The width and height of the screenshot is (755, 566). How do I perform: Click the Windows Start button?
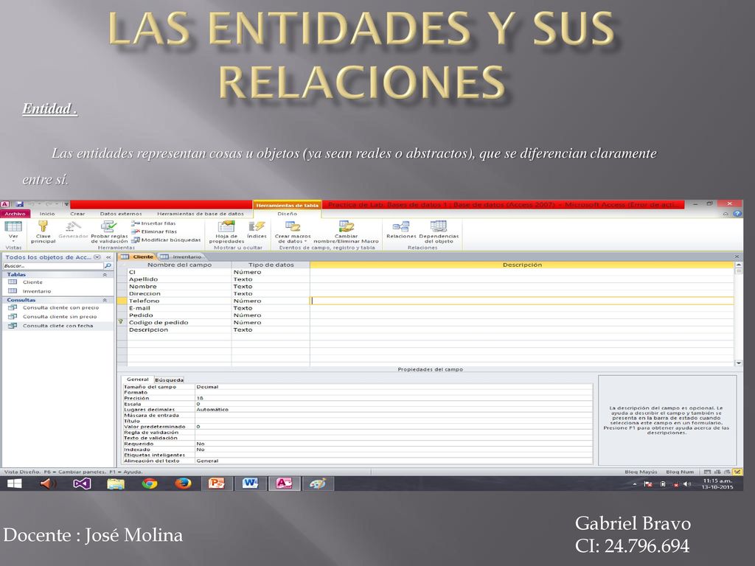[15, 483]
